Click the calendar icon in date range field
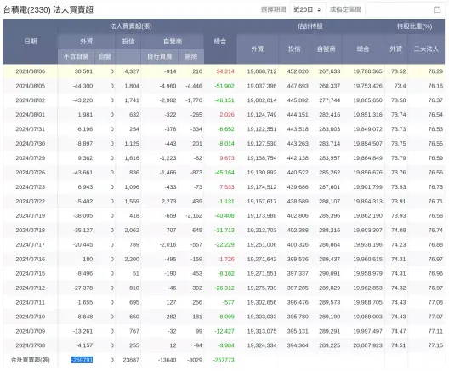 tap(437, 9)
